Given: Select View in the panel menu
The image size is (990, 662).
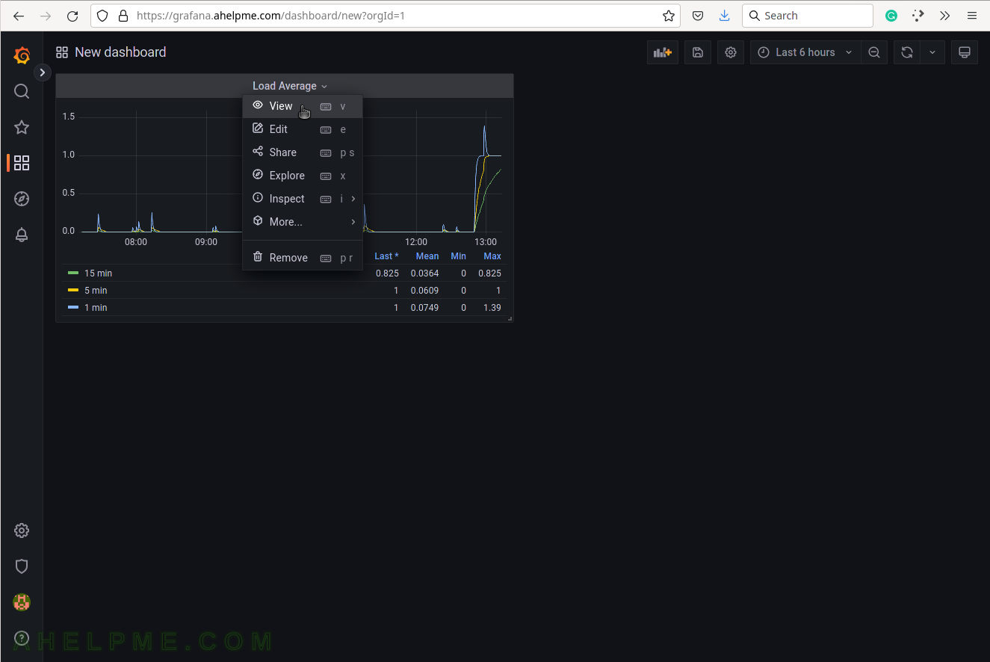Looking at the screenshot, I should 303,106.
